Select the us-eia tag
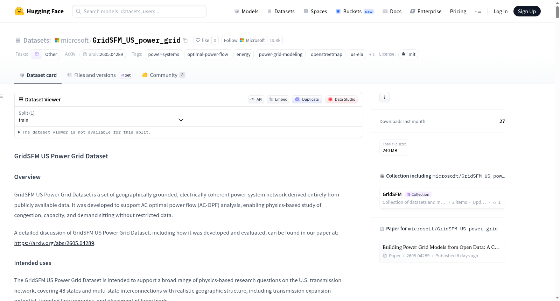This screenshot has width=560, height=301. [357, 55]
